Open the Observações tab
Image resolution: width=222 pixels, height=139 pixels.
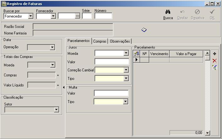pos(120,41)
